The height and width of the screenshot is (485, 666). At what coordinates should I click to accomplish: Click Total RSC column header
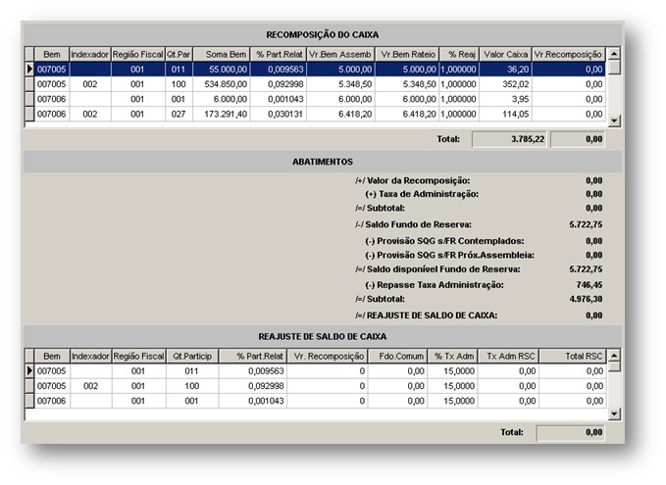pyautogui.click(x=573, y=356)
